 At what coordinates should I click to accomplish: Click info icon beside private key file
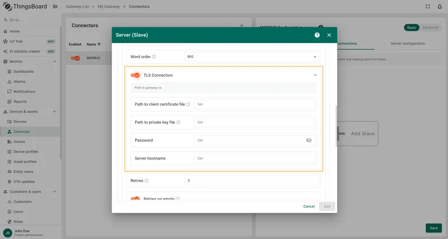178,122
